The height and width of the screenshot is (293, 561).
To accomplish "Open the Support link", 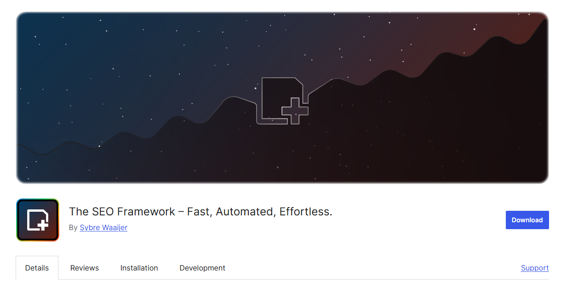I will coord(535,268).
